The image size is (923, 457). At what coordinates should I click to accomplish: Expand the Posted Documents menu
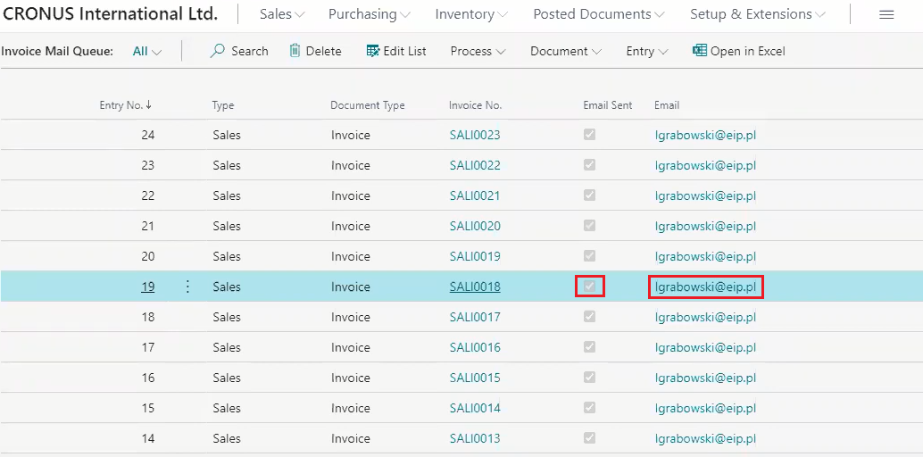point(599,14)
